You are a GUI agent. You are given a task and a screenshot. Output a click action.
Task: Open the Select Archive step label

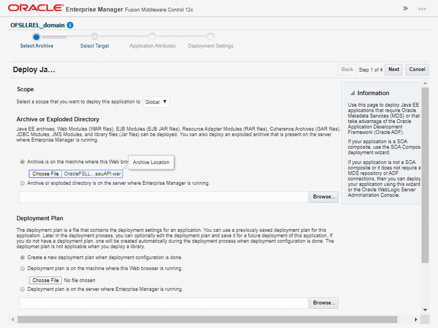37,46
